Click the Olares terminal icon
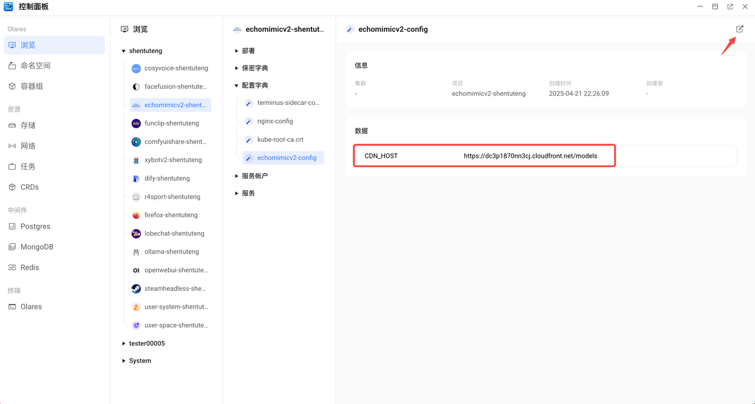 pyautogui.click(x=12, y=307)
